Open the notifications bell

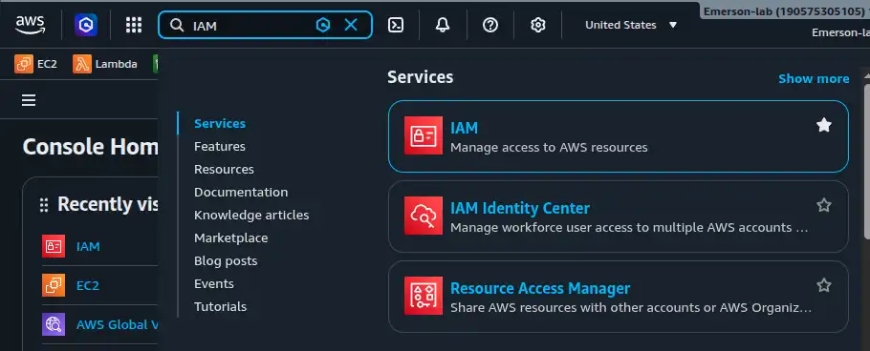[x=443, y=25]
